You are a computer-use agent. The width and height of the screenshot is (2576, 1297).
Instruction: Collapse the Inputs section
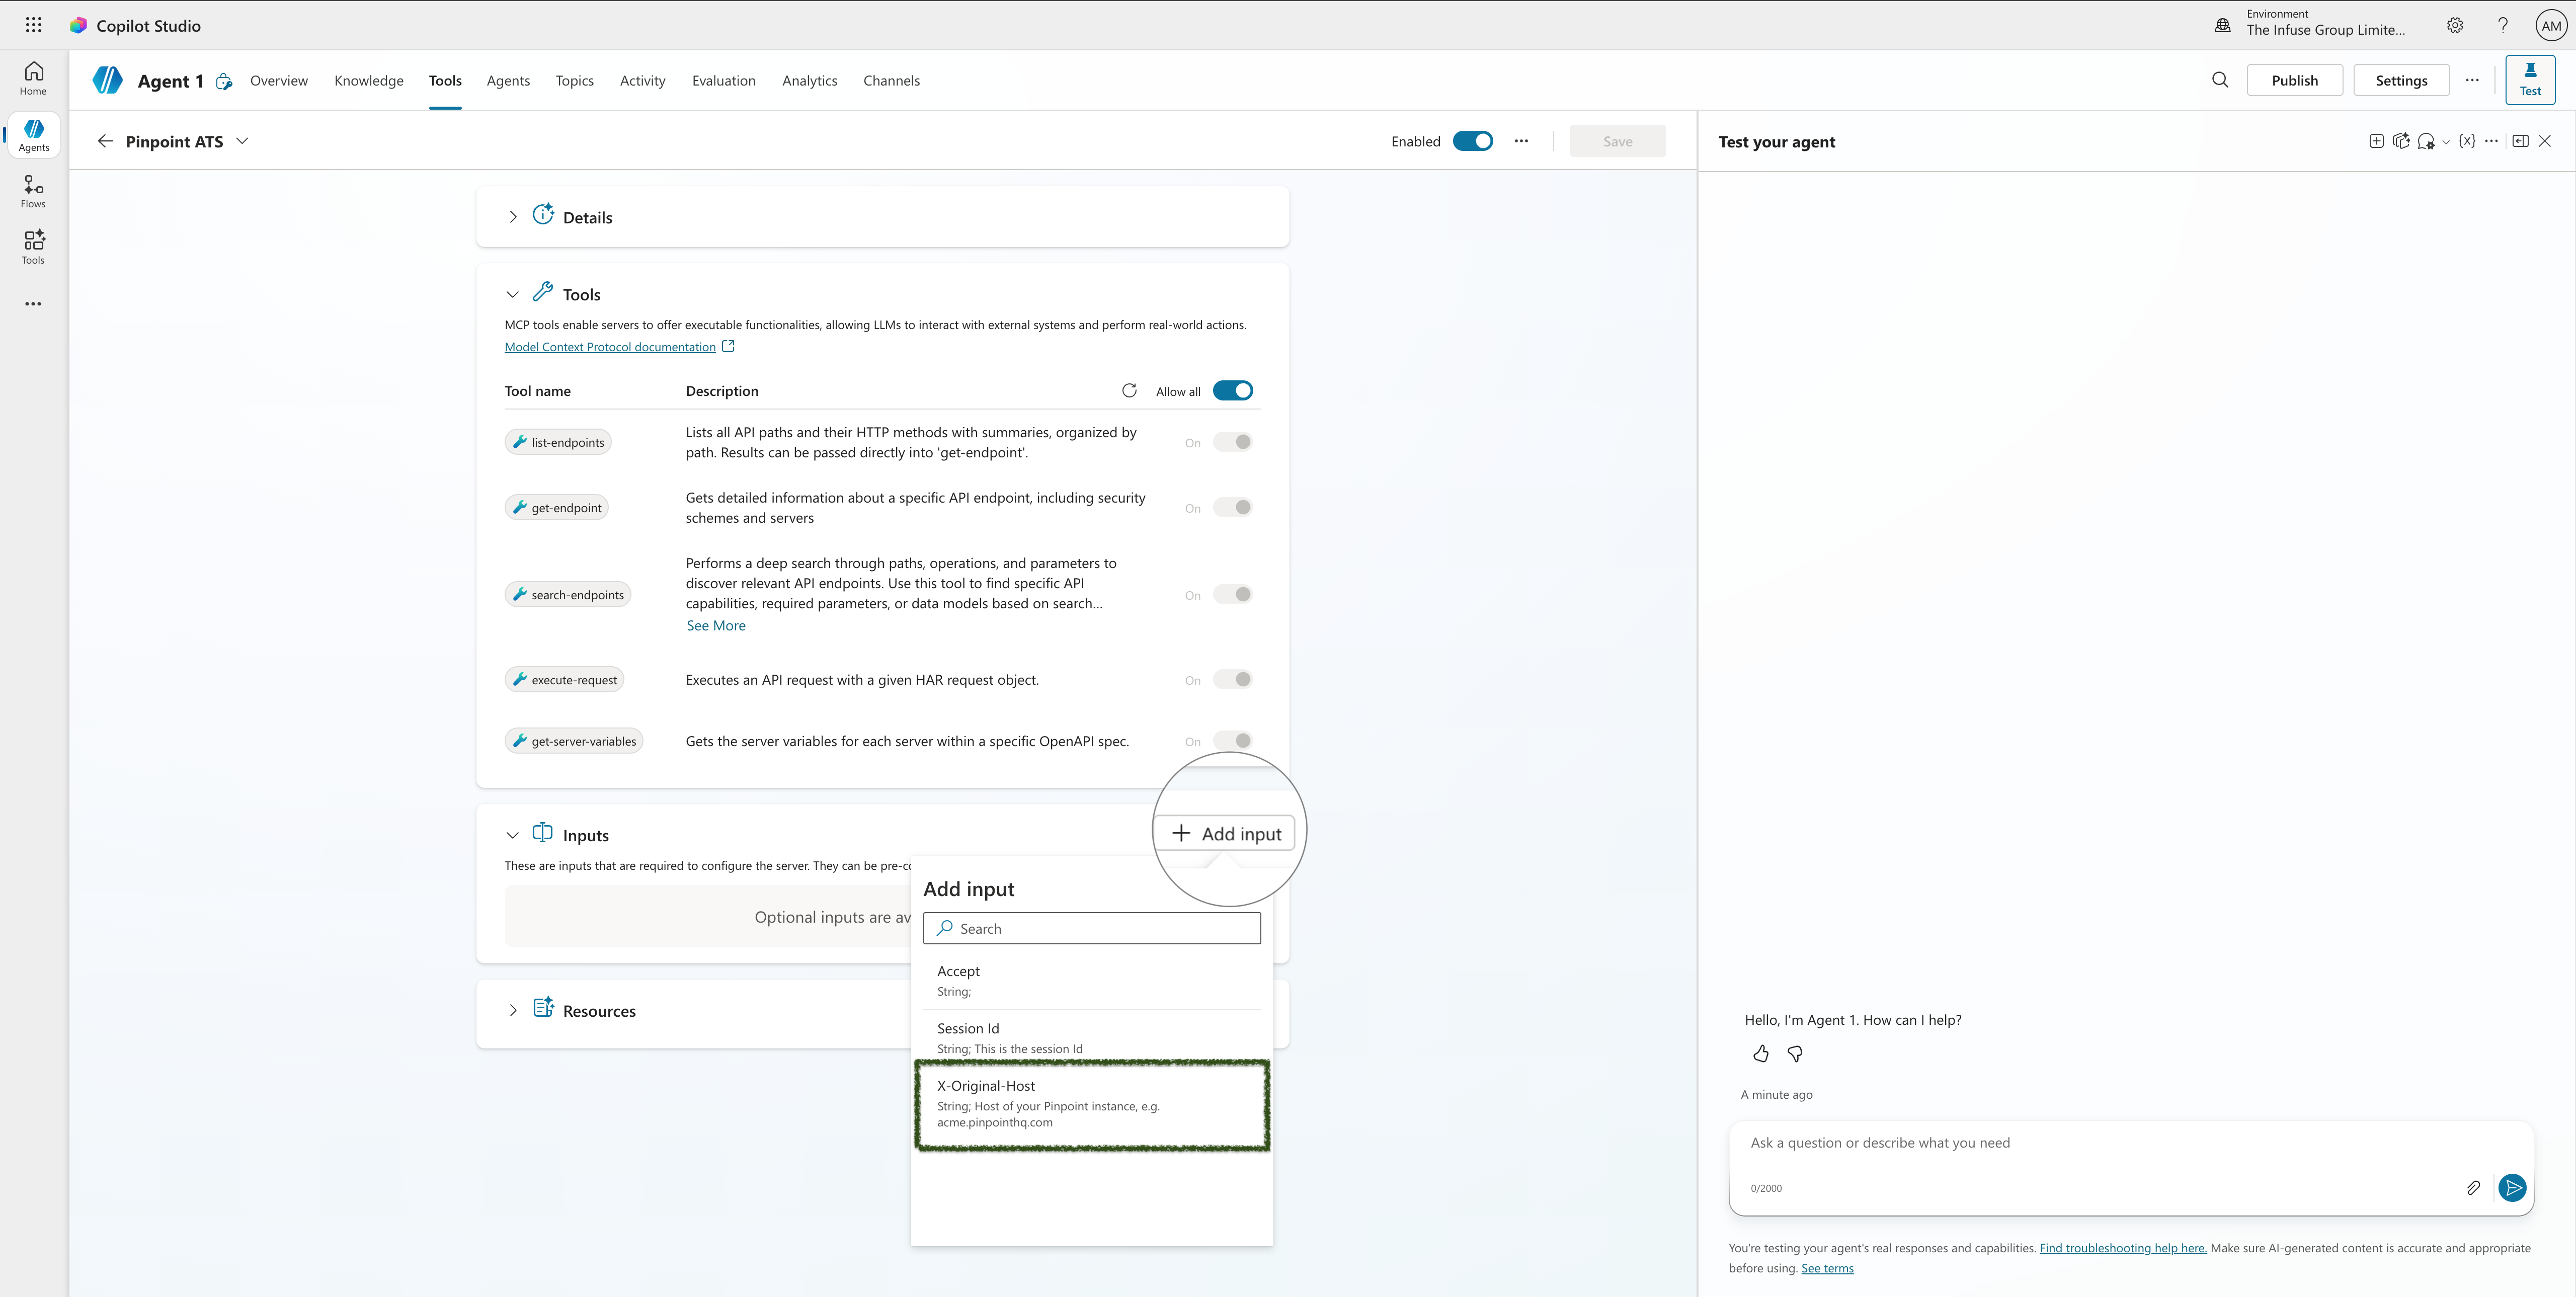click(x=512, y=835)
